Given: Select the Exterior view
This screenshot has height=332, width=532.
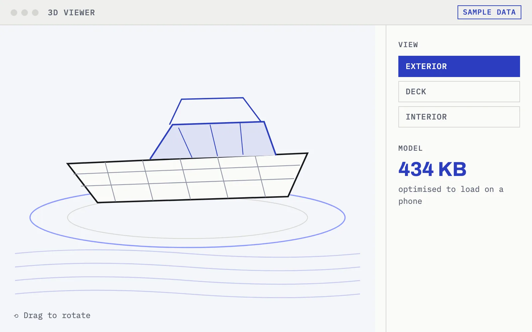Looking at the screenshot, I should click(459, 66).
